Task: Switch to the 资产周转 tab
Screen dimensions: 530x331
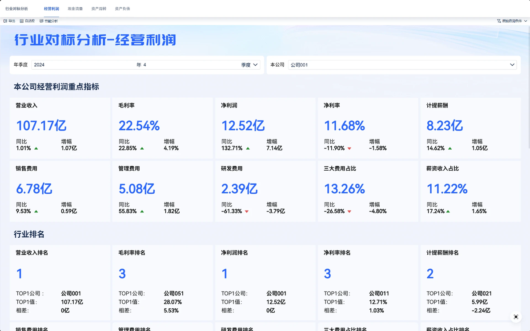Action: click(x=99, y=9)
